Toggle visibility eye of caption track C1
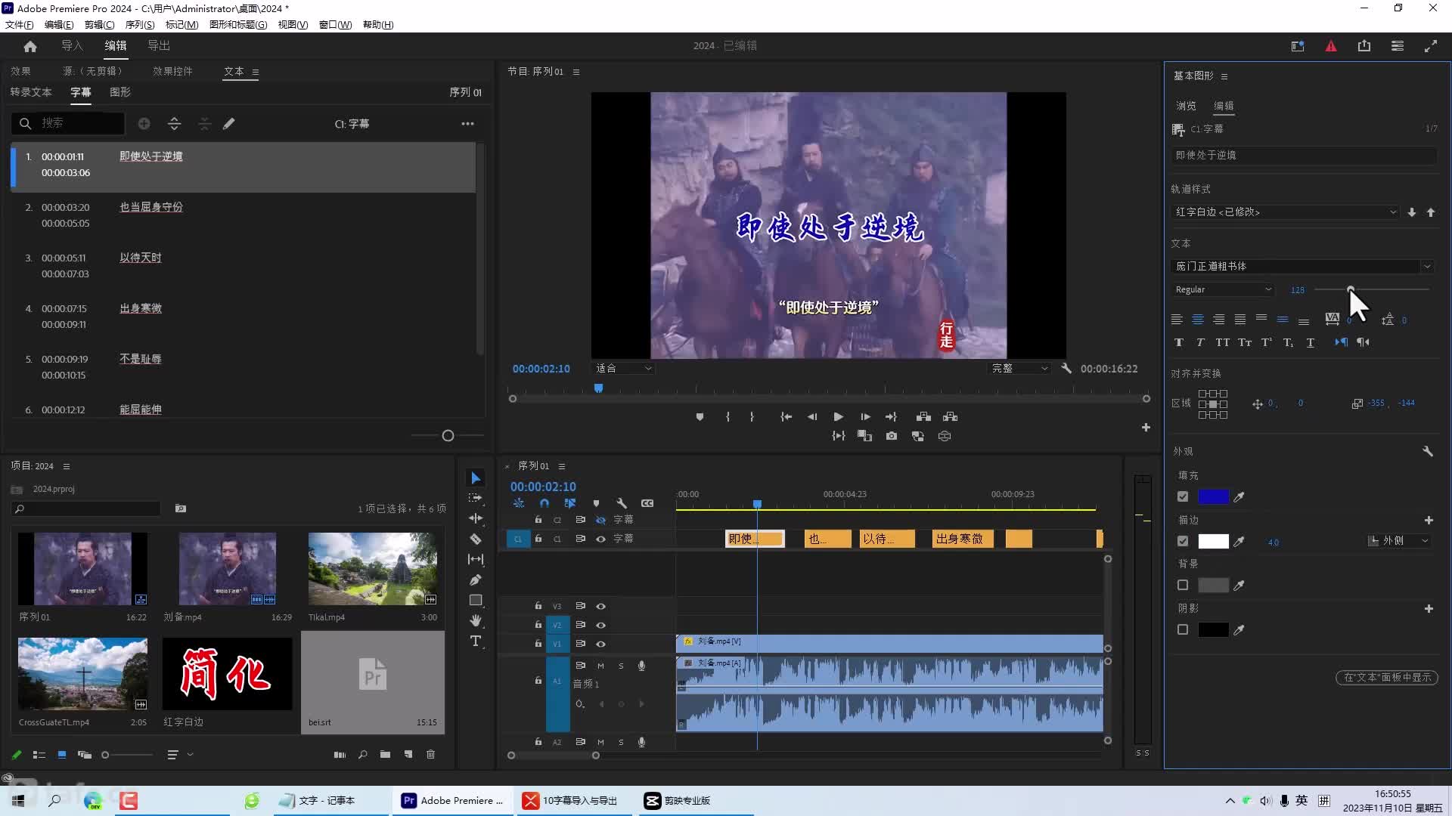The image size is (1452, 816). tap(600, 539)
